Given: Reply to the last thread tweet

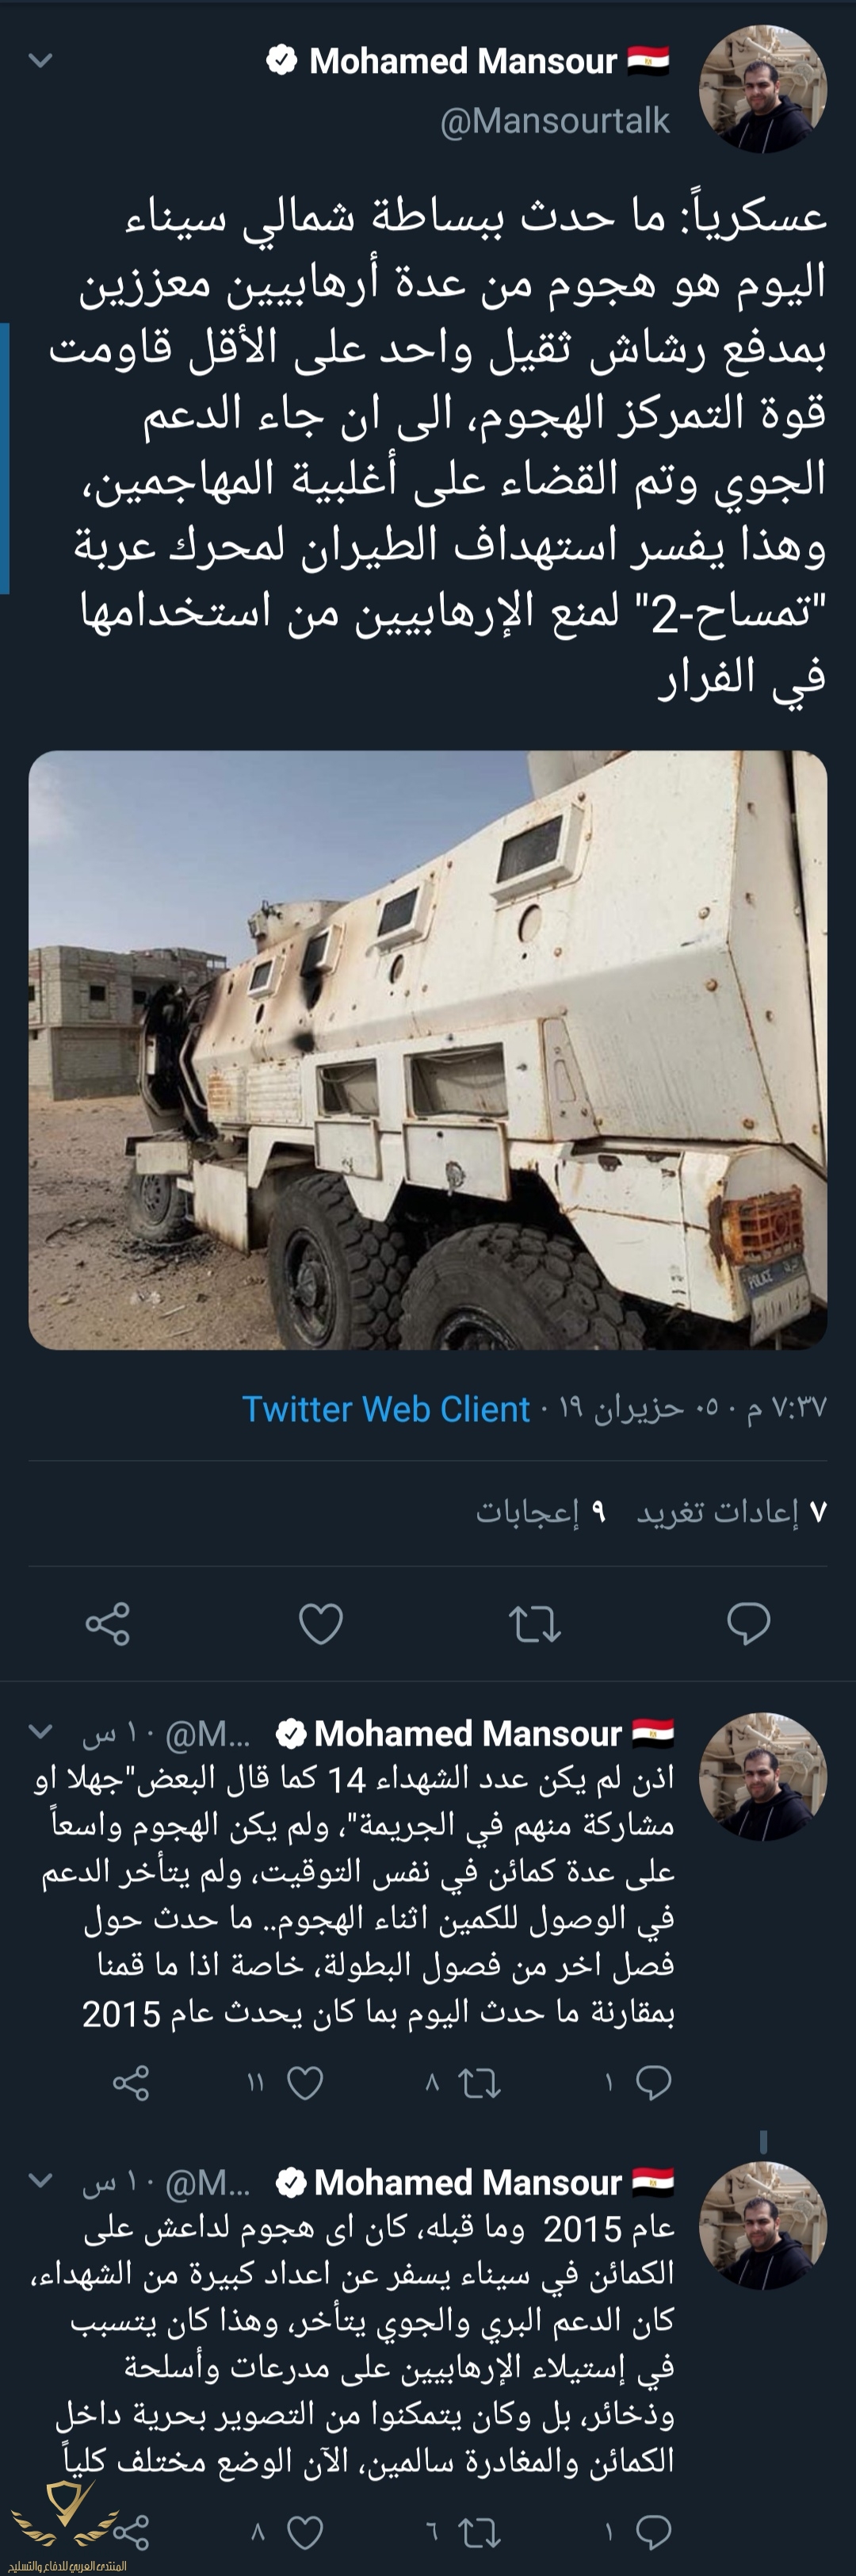Looking at the screenshot, I should point(652,2534).
